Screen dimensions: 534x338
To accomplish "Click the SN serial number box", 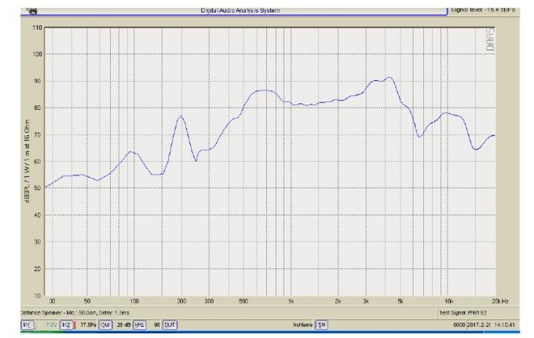I will click(321, 323).
